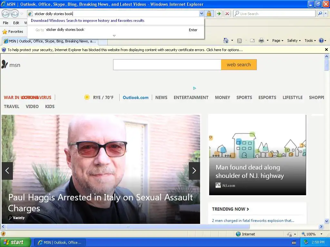The width and height of the screenshot is (330, 247).
Task: Expand the autocomplete list with down chevron
Action: (x=114, y=36)
